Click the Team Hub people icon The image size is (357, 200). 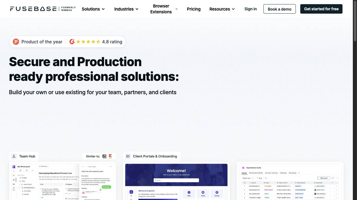click(x=14, y=156)
